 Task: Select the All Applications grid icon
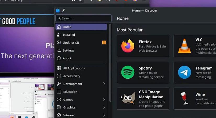[x=59, y=68]
